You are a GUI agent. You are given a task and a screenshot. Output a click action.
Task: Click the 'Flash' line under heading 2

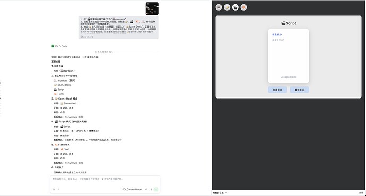[59, 94]
